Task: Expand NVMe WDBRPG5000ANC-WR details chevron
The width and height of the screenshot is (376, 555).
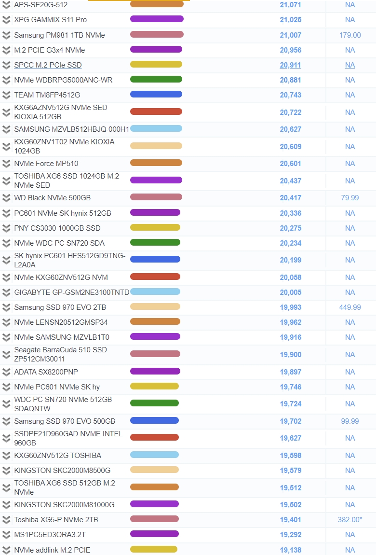Action: pyautogui.click(x=6, y=80)
